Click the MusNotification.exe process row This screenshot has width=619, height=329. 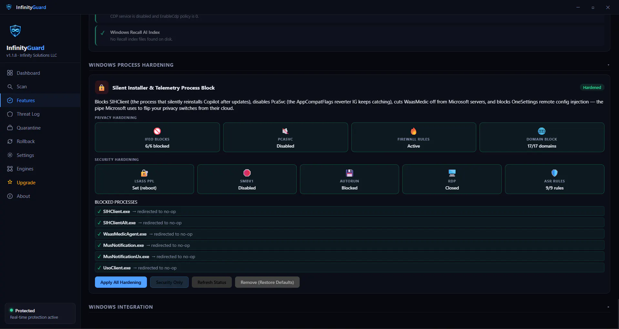point(349,245)
